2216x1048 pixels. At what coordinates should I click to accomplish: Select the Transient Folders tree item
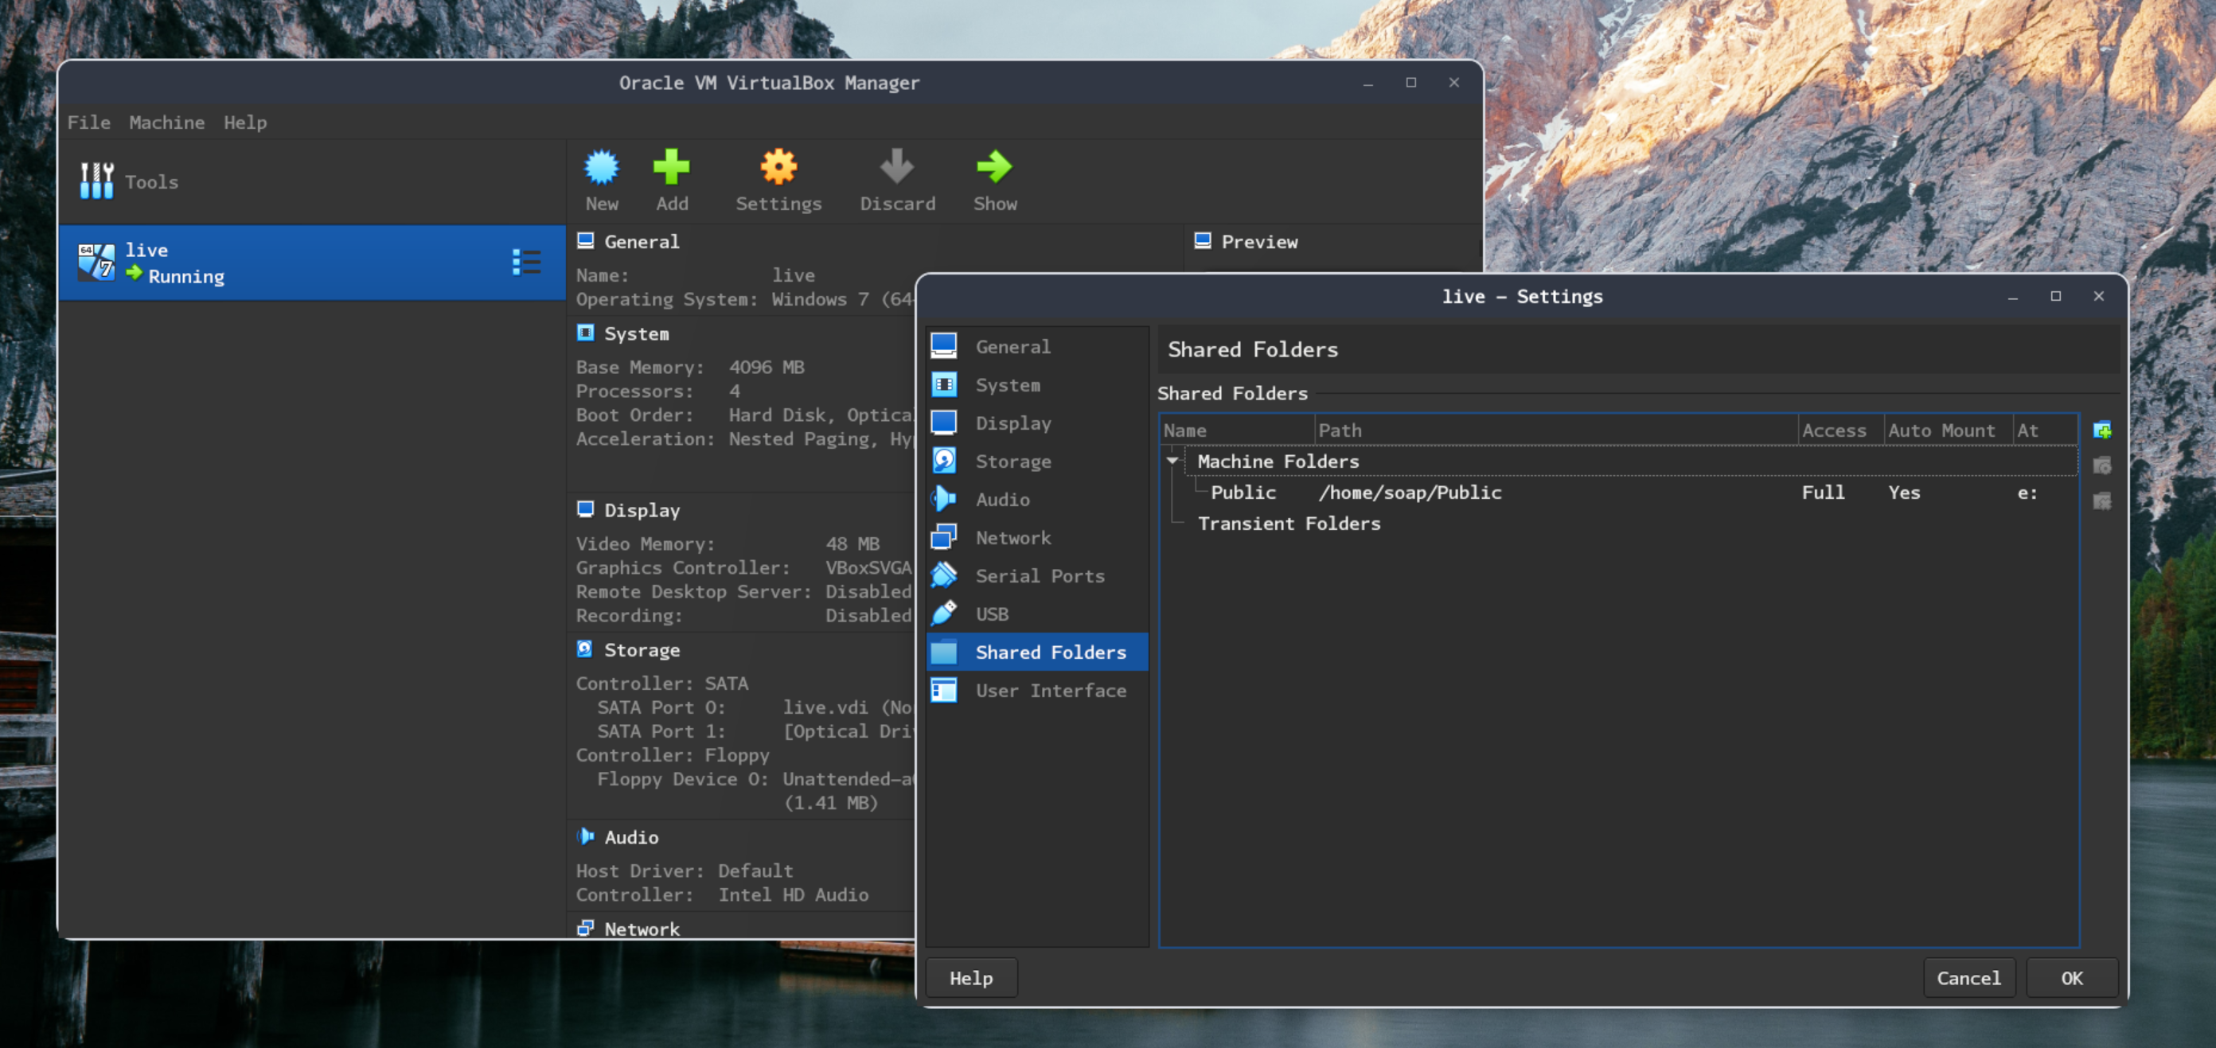(x=1288, y=524)
